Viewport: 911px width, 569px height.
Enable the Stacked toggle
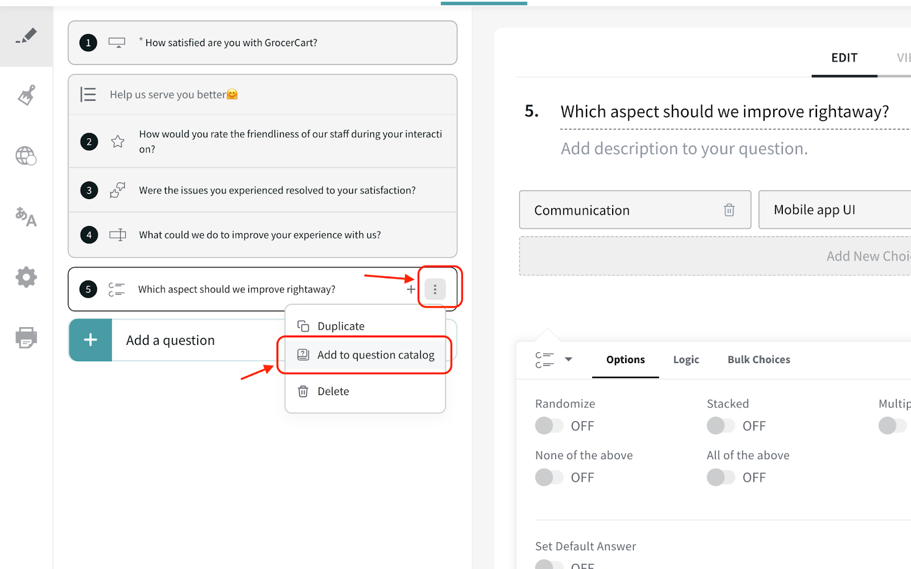click(x=721, y=426)
